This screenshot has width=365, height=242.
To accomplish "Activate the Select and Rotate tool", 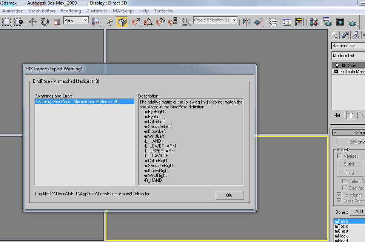I will point(45,22).
